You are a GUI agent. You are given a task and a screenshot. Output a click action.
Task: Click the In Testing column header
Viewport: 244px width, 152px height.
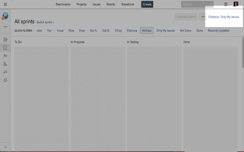133,42
